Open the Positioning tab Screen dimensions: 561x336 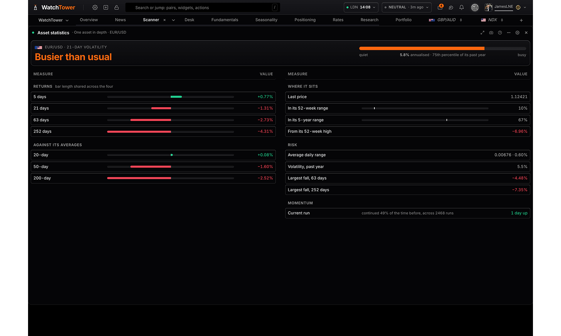[305, 20]
